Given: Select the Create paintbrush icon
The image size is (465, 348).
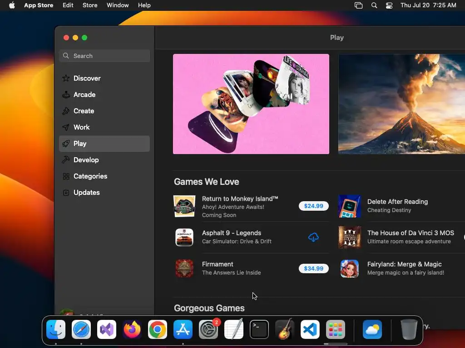Looking at the screenshot, I should (x=66, y=111).
